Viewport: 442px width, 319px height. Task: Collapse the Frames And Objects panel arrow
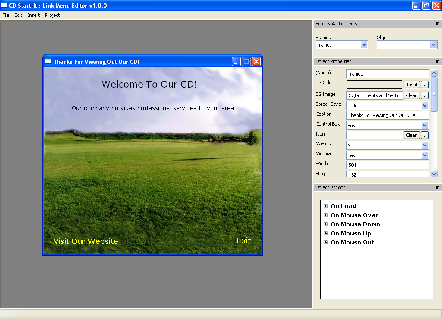[x=437, y=24]
